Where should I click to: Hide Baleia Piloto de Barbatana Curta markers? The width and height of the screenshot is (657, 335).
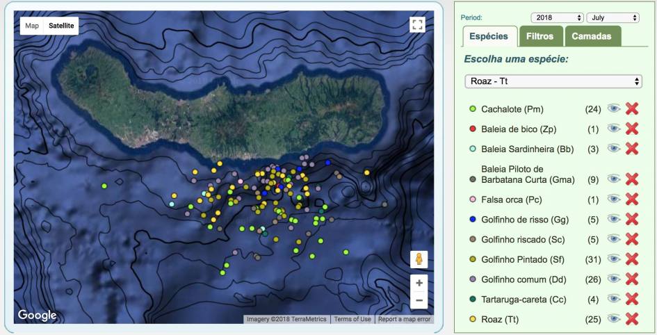614,179
